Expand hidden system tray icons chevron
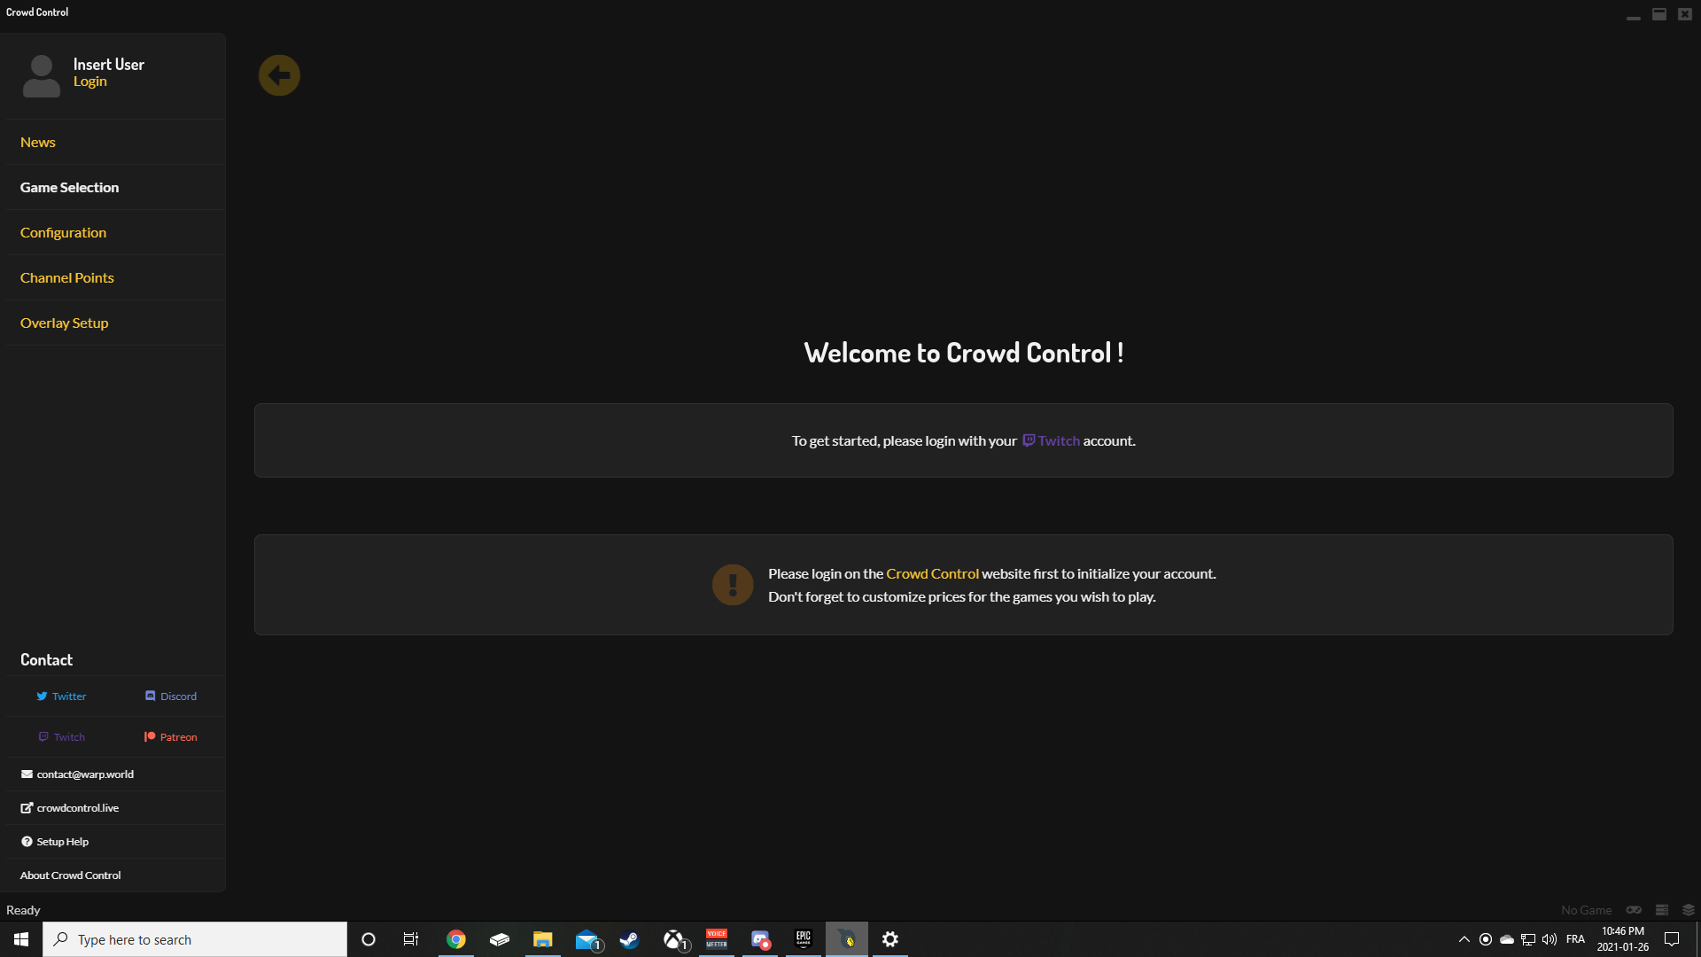 tap(1464, 939)
